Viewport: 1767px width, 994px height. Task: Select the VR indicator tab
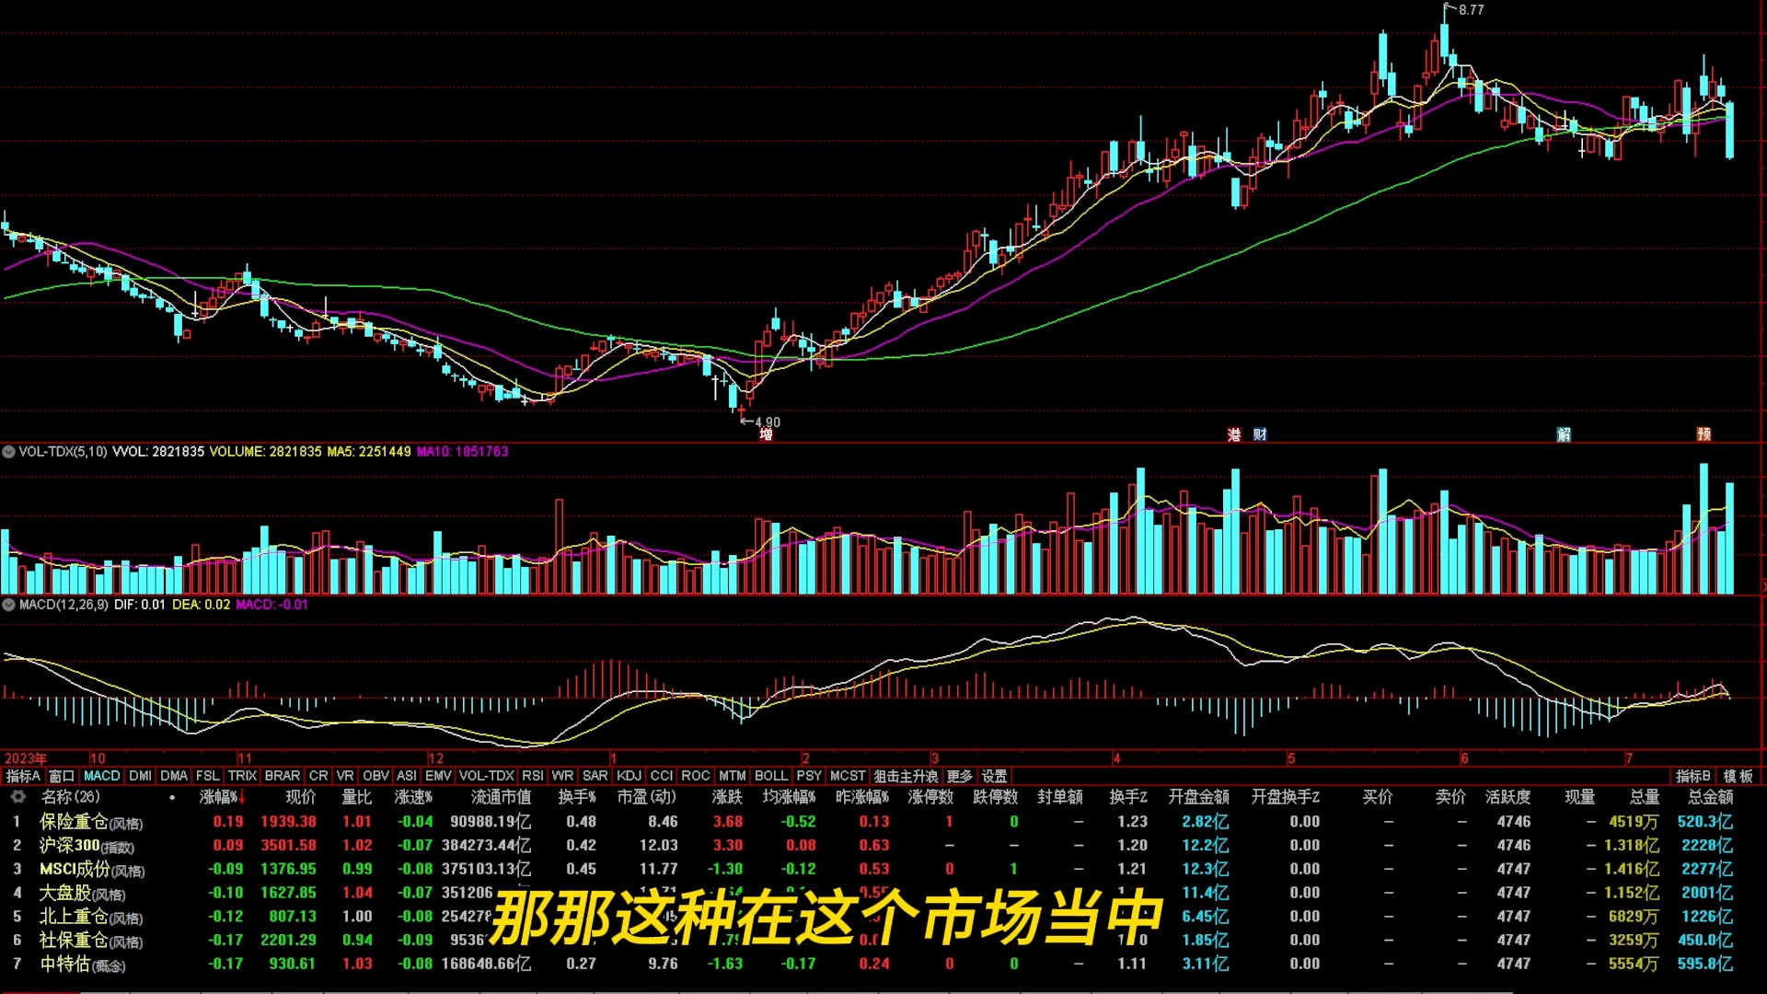point(345,776)
